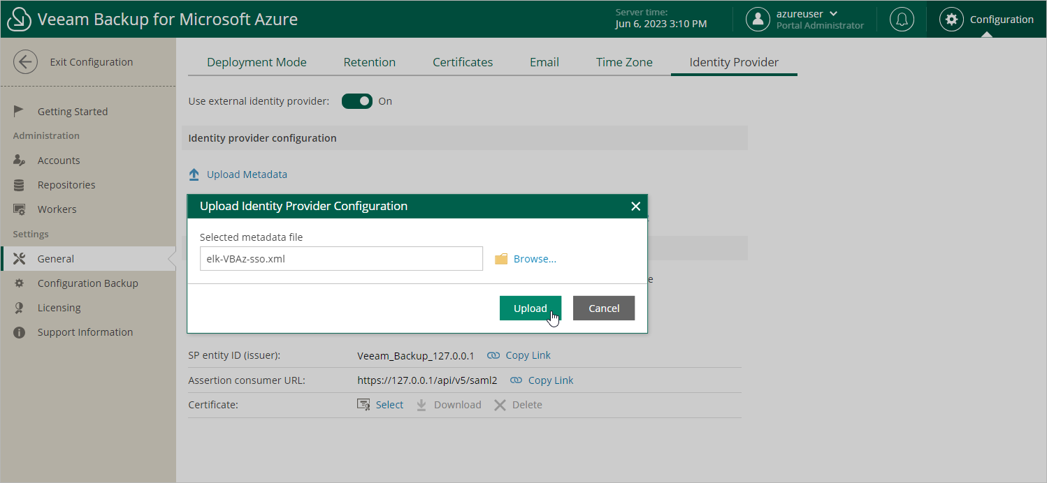
Task: Click Select link for Certificate
Action: 389,405
